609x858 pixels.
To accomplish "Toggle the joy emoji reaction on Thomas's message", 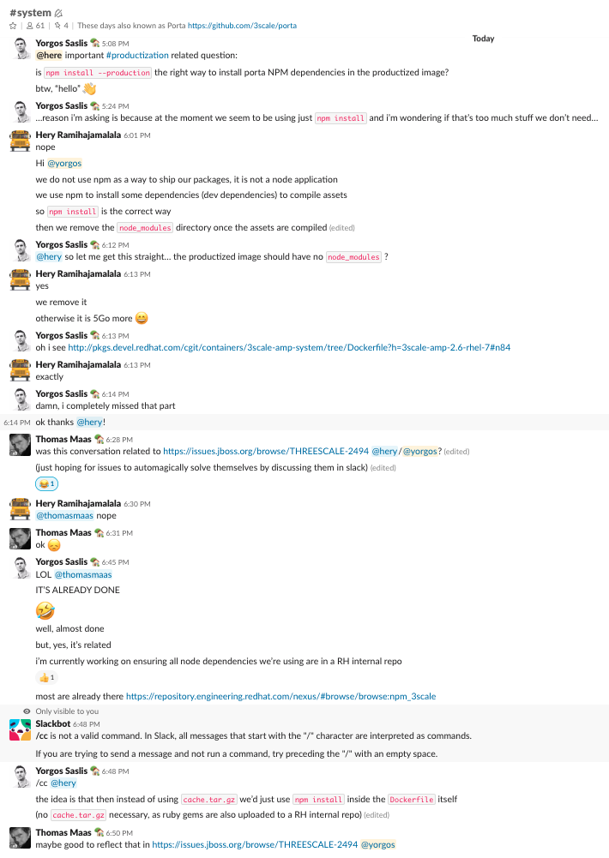I will 46,484.
